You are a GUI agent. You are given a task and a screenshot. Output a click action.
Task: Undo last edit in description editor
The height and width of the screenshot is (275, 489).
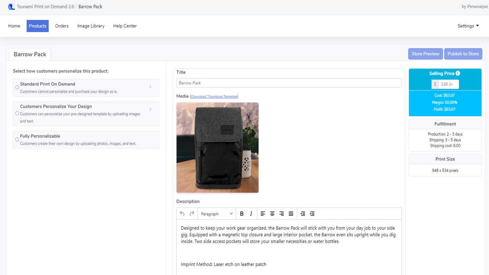(x=182, y=214)
